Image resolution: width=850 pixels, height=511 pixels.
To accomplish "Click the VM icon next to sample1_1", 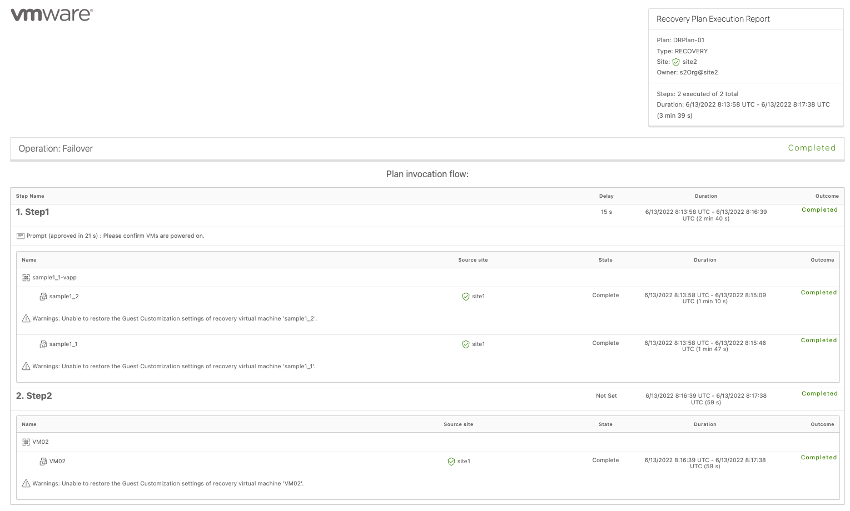I will point(43,344).
